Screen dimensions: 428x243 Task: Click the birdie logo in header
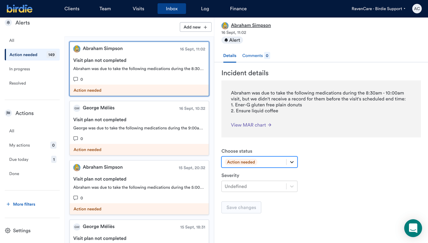point(20,9)
